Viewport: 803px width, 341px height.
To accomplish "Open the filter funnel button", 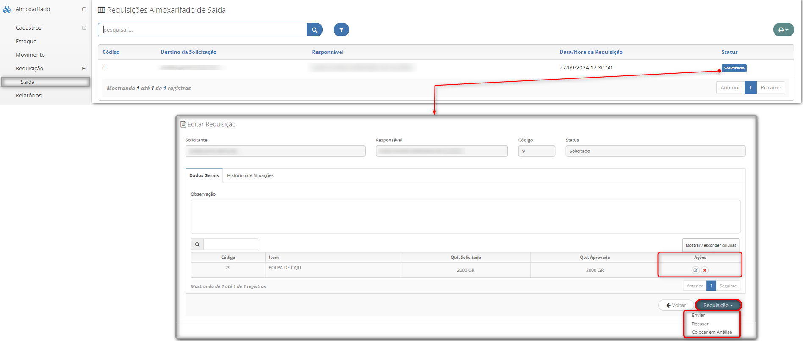I will tap(341, 30).
